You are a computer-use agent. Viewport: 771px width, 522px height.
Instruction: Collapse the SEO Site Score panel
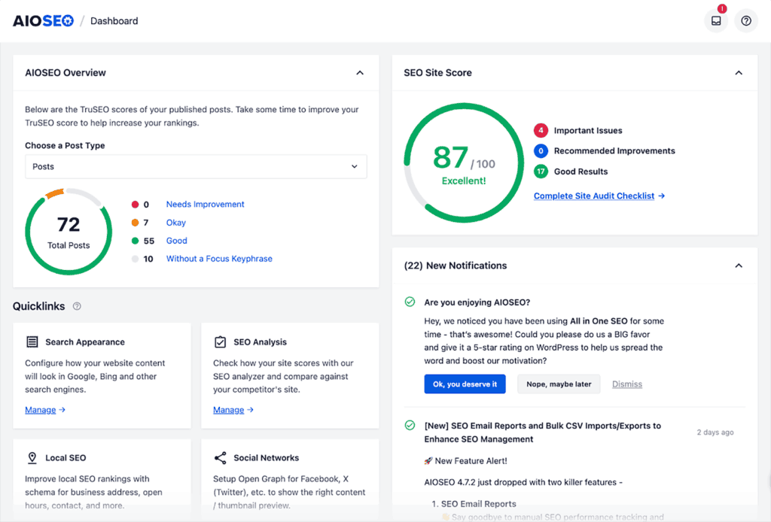[739, 73]
